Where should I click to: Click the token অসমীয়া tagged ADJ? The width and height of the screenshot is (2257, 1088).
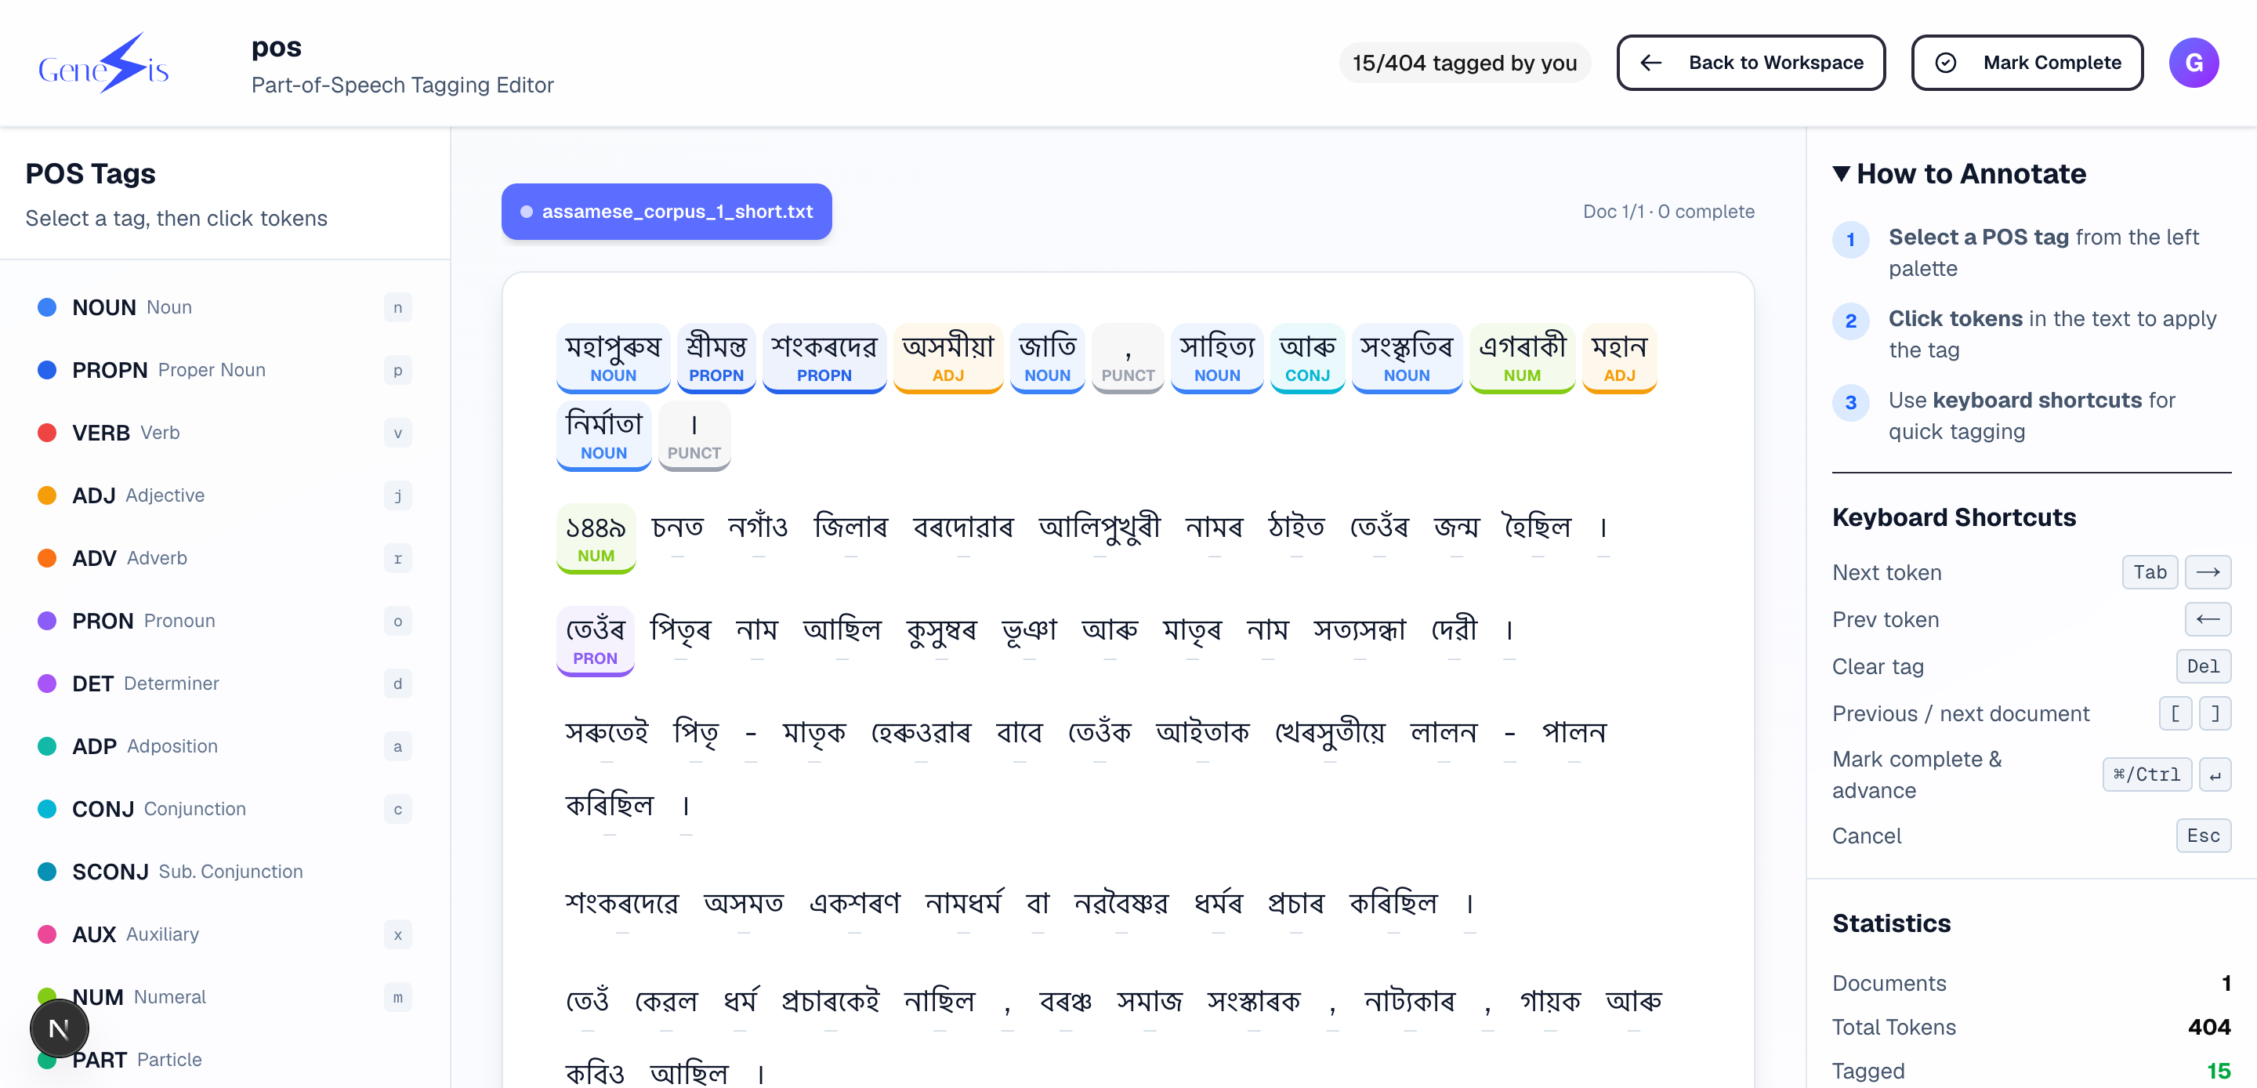[x=948, y=357]
